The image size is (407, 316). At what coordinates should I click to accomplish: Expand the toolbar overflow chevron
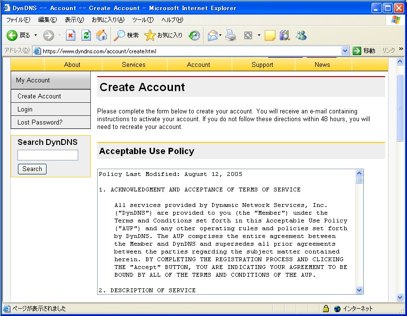tap(401, 48)
